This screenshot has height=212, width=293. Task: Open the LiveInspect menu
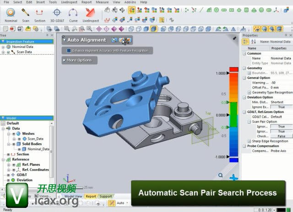click(69, 2)
